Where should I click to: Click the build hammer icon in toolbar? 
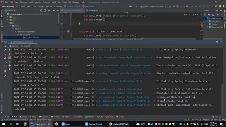pyautogui.click(x=136, y=6)
